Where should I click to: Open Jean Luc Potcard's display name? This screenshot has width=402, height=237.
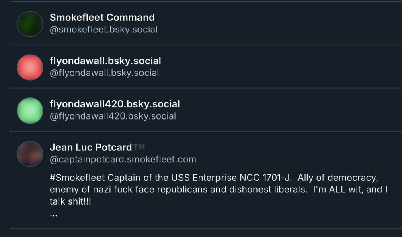[x=91, y=147]
